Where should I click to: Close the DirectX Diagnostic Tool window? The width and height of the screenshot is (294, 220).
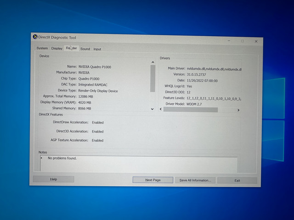click(x=256, y=41)
